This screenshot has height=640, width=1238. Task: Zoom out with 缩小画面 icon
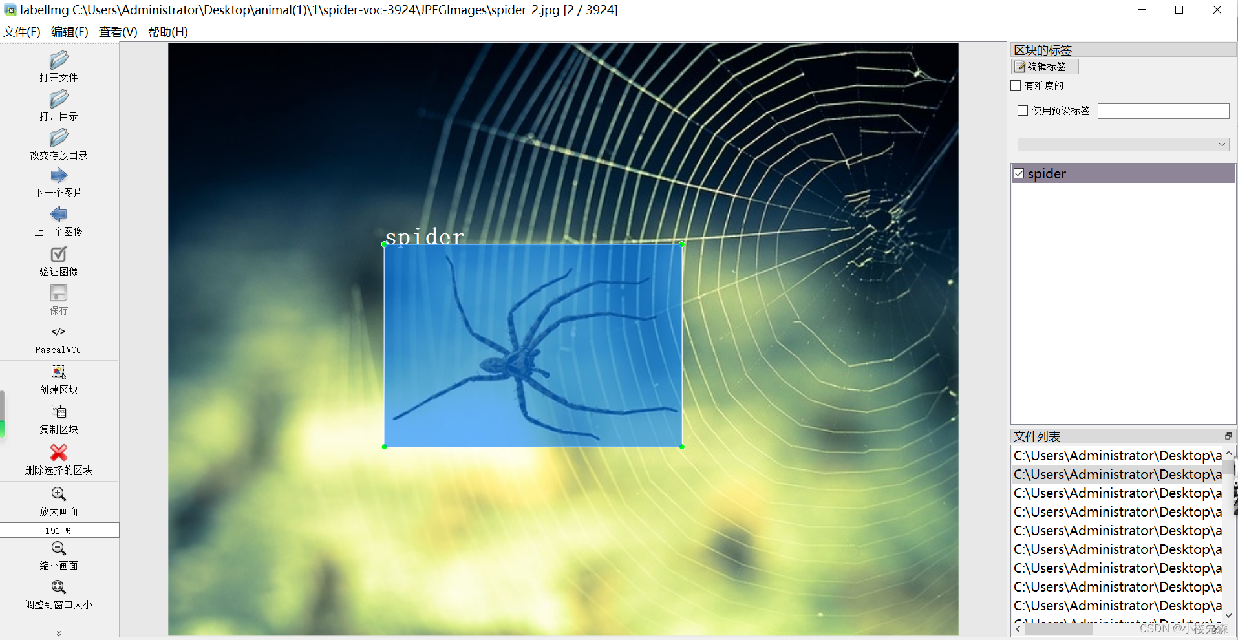[x=58, y=548]
